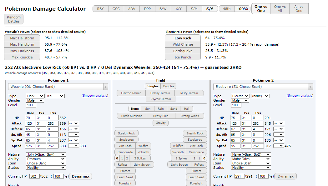The height and width of the screenshot is (186, 328).
Task: Toggle Foresight on Weavile's side
Action: click(125, 183)
